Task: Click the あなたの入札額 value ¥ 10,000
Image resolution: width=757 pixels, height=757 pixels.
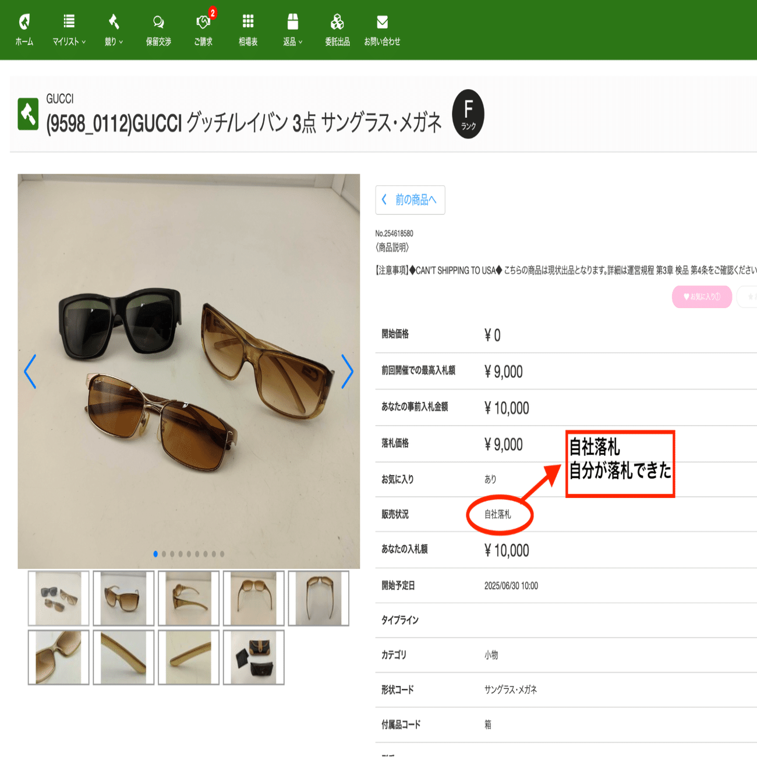Action: coord(507,550)
